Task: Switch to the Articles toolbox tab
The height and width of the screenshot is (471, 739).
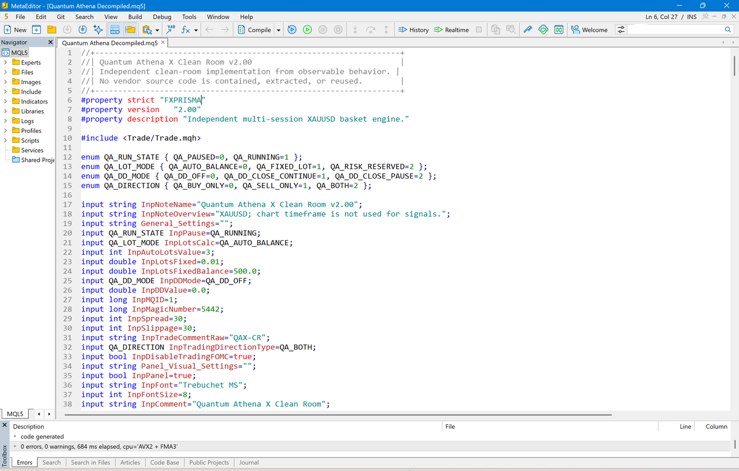Action: tap(130, 462)
